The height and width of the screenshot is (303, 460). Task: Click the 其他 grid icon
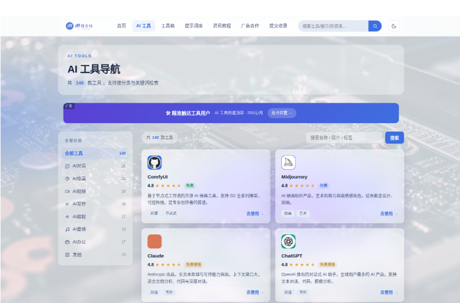coord(67,255)
